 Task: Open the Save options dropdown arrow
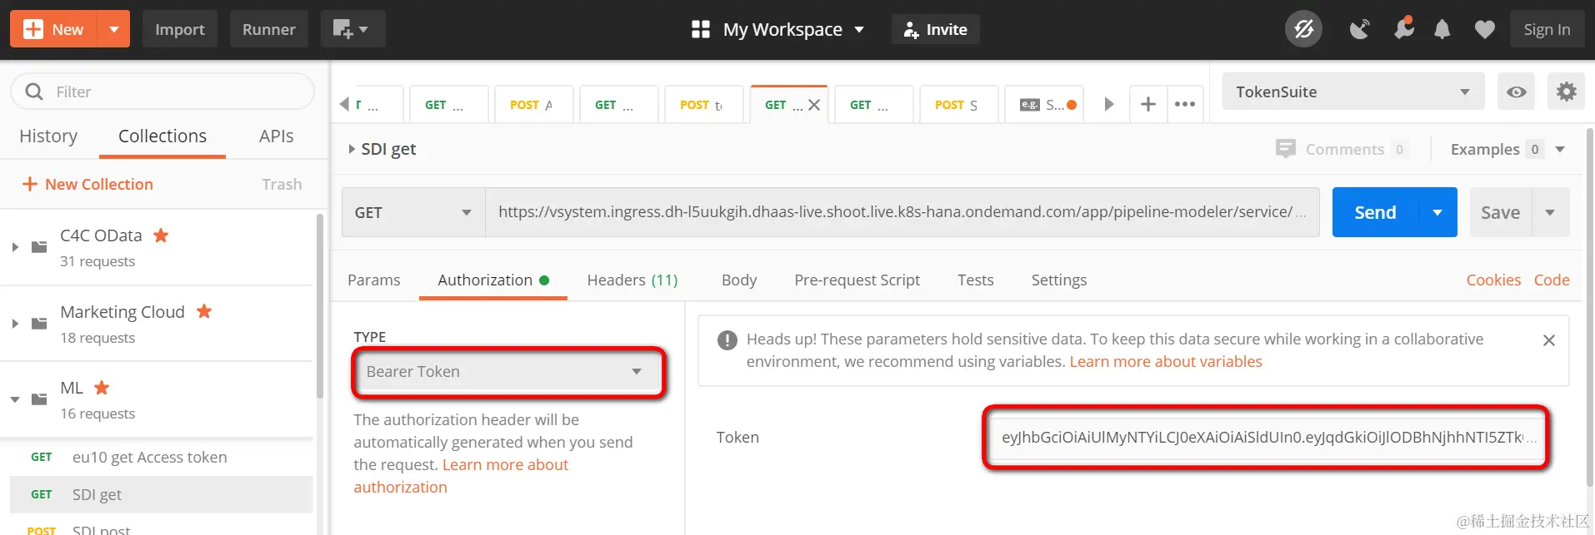(1550, 212)
